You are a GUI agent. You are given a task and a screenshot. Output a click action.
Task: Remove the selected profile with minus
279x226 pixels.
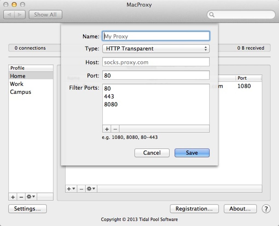(21, 197)
